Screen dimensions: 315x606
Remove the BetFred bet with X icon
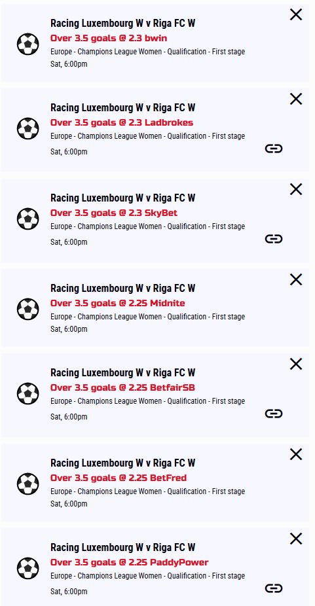295,454
